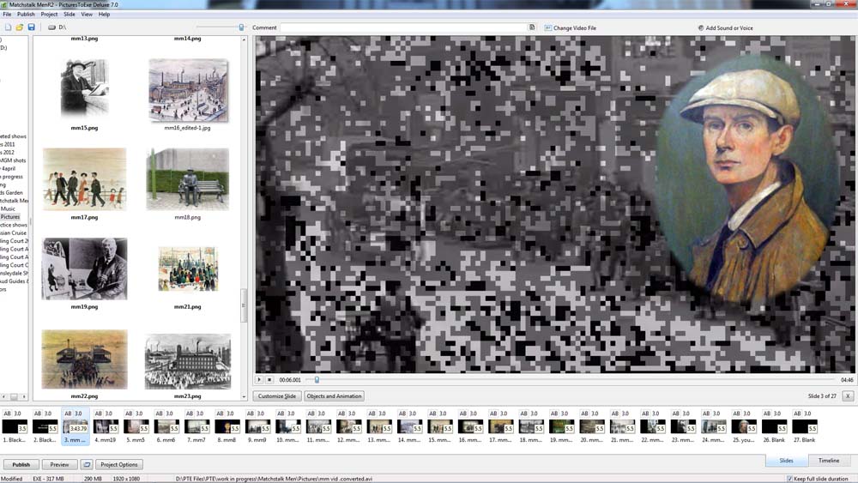Select the mm18.png bench statue thumbnail

[x=188, y=178]
